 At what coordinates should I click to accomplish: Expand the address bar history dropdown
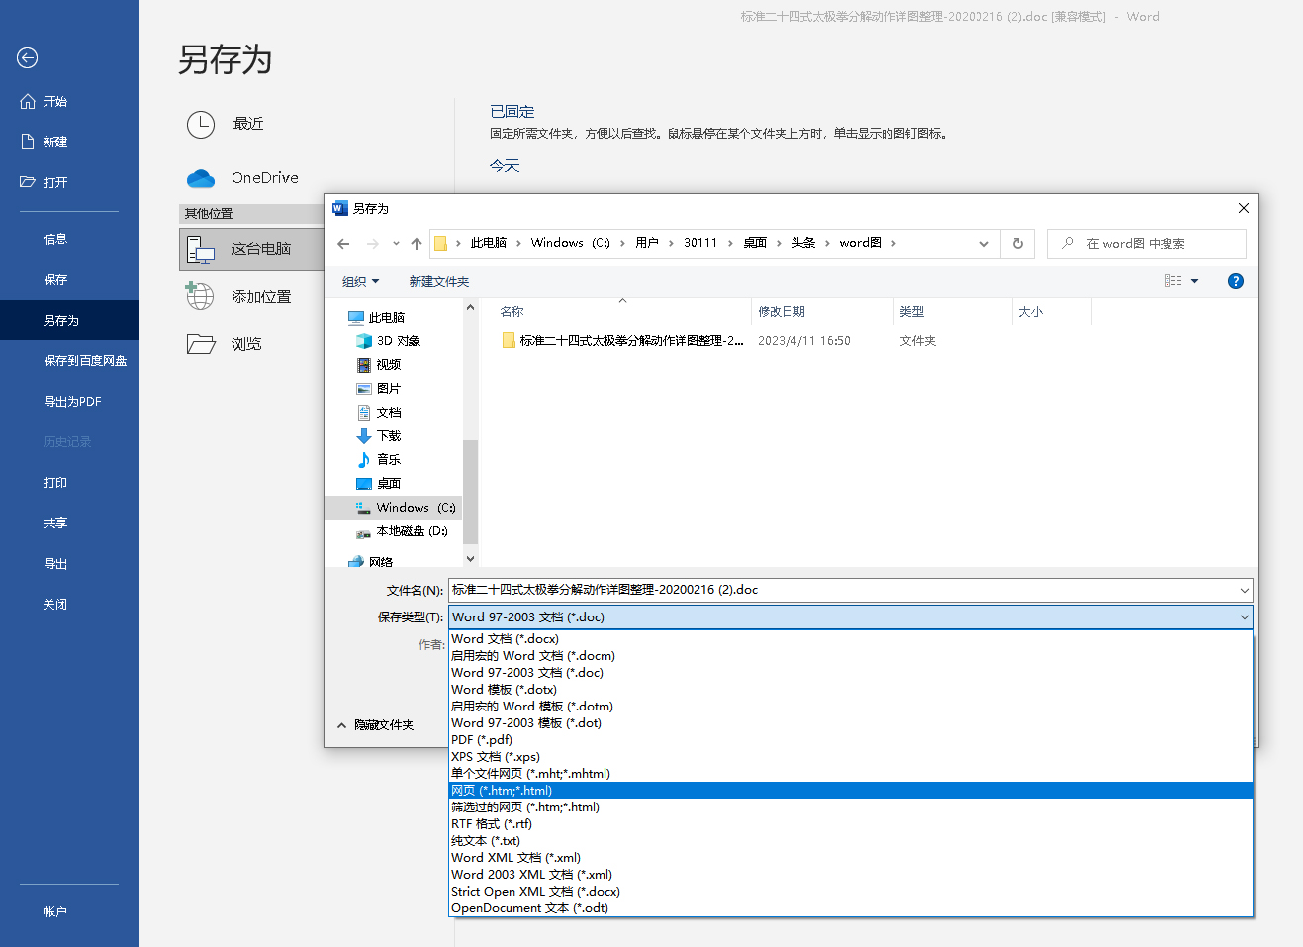point(983,244)
